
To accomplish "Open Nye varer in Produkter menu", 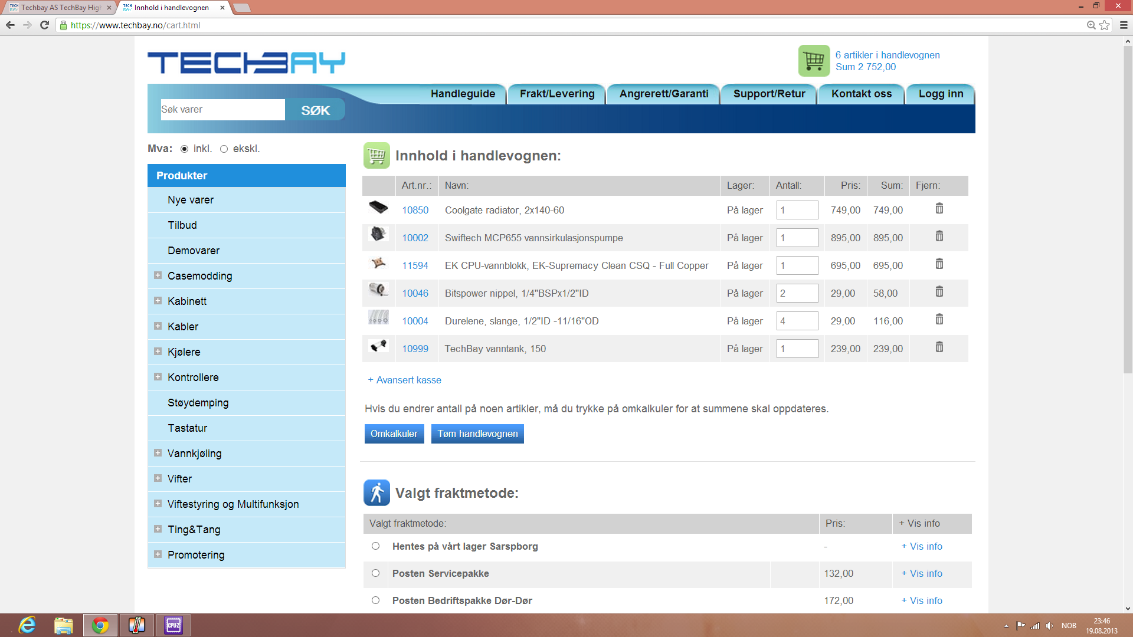I will (x=191, y=200).
